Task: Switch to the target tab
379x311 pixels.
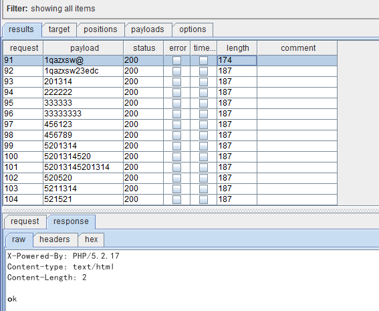Action: 59,29
